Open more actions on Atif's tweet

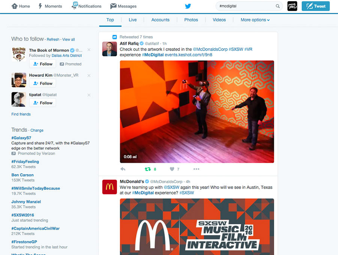click(x=196, y=169)
